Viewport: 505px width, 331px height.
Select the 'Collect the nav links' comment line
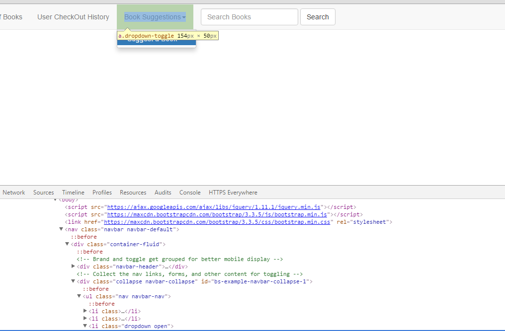[190, 274]
